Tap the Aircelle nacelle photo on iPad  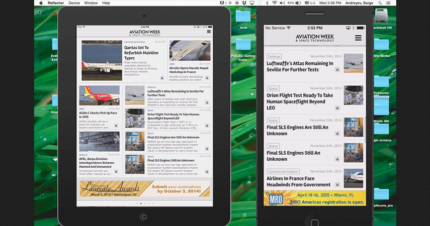coord(190,51)
